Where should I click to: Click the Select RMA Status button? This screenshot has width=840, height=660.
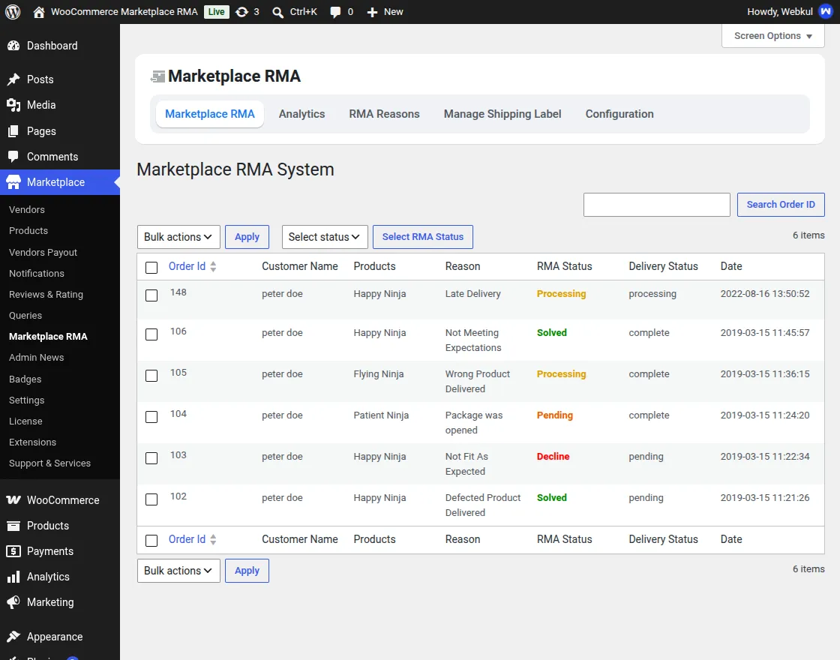tap(423, 237)
